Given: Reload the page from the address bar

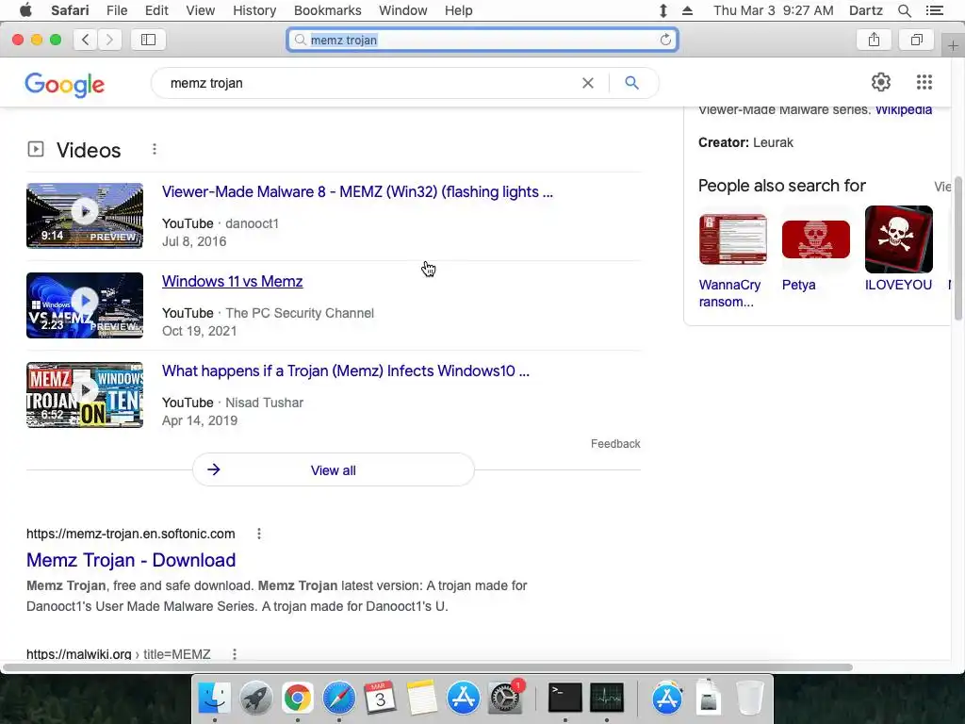Looking at the screenshot, I should (x=665, y=40).
